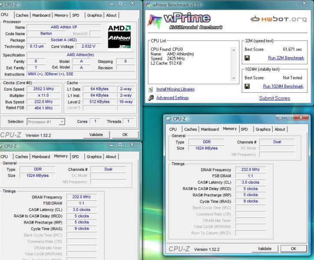Click the Submit Scores link
314x260 pixels.
pyautogui.click(x=275, y=98)
